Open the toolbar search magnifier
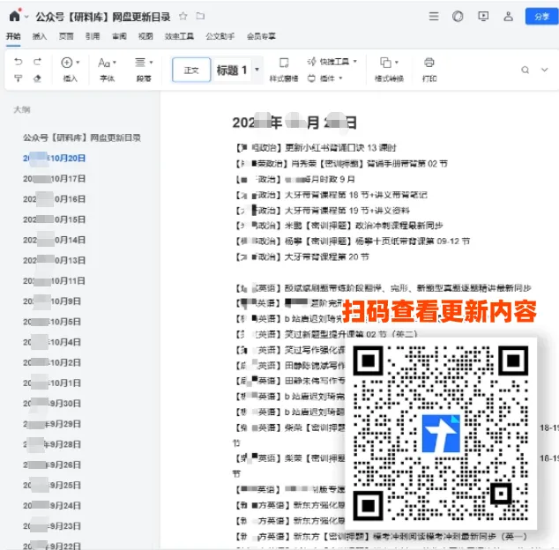The width and height of the screenshot is (559, 550). click(x=525, y=70)
